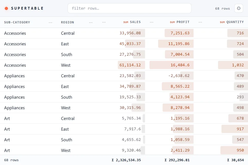248x165 pixels.
Task: Click the Sum Profit column header
Action: 180,22
